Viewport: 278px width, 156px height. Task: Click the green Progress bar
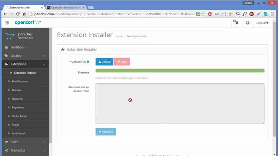click(180, 70)
